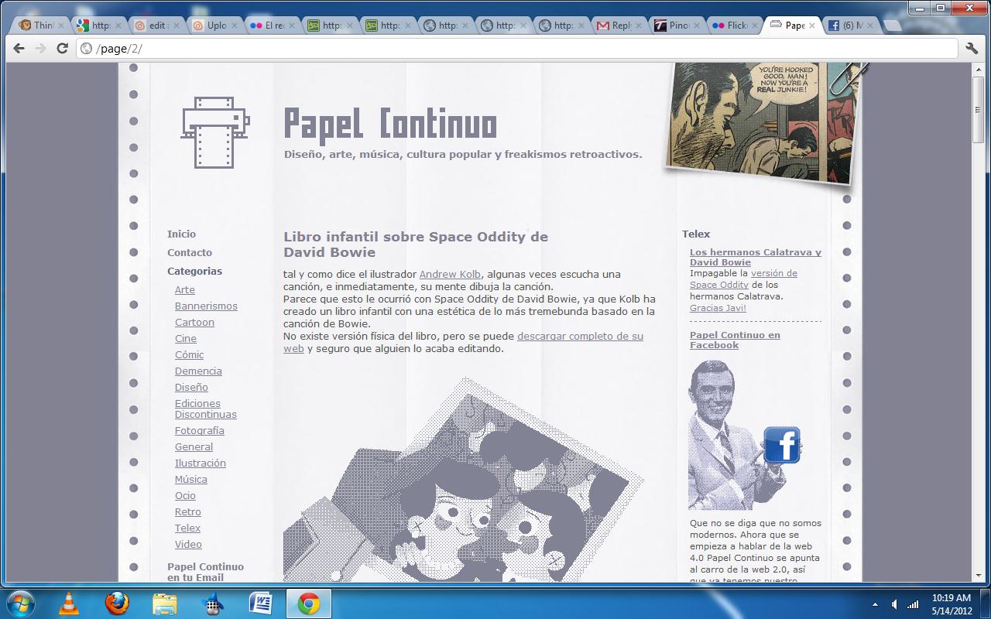
Task: Open the Chrome wrench menu
Action: coord(972,48)
